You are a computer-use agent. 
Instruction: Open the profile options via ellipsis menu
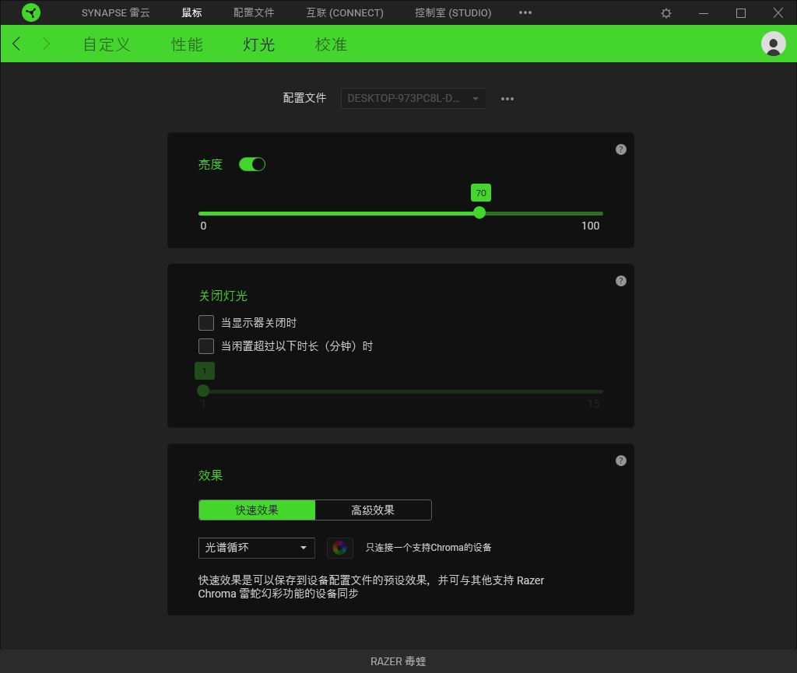coord(507,98)
